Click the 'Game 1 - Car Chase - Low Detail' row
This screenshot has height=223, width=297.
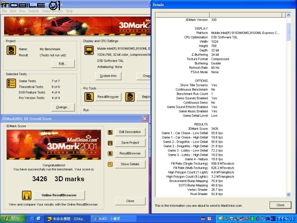click(221, 133)
